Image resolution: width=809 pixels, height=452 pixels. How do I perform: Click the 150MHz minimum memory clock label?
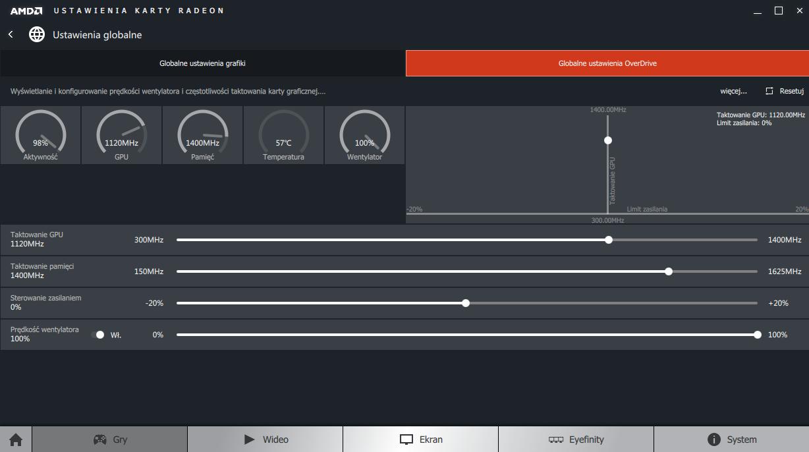(149, 271)
